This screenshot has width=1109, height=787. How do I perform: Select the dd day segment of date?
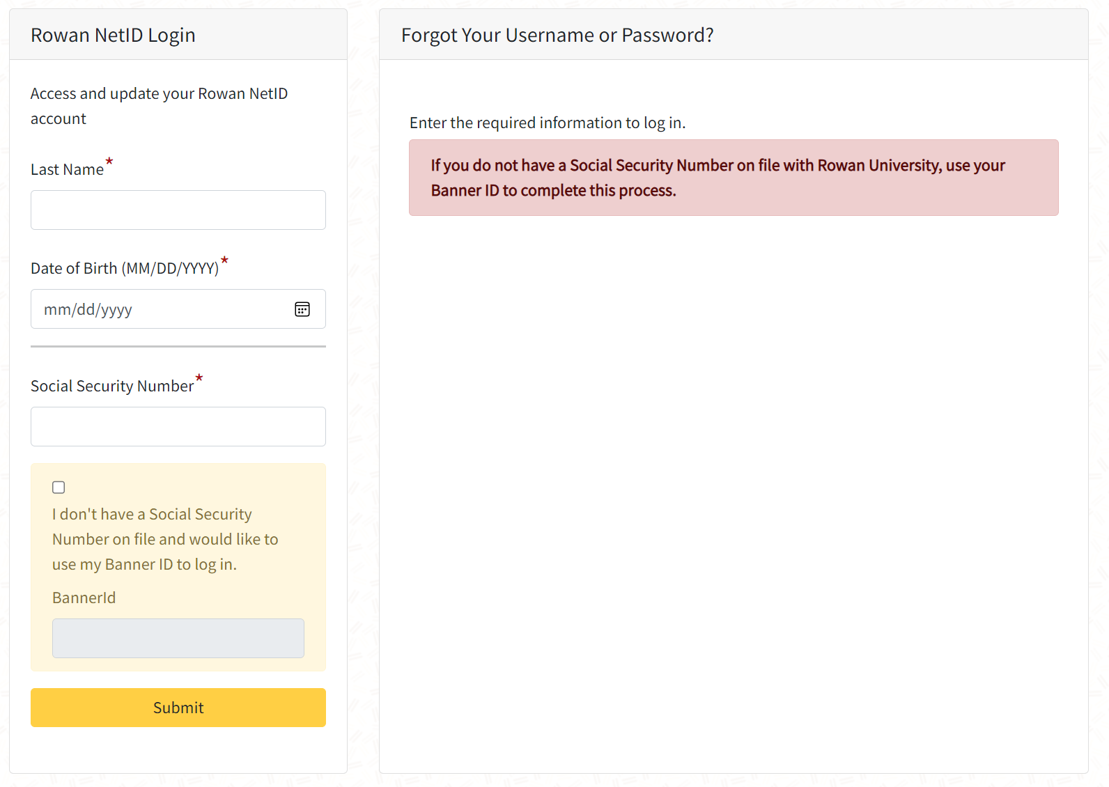click(86, 310)
